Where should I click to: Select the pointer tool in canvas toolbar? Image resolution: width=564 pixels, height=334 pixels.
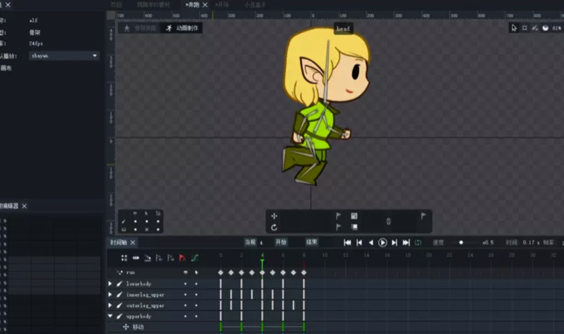(514, 28)
